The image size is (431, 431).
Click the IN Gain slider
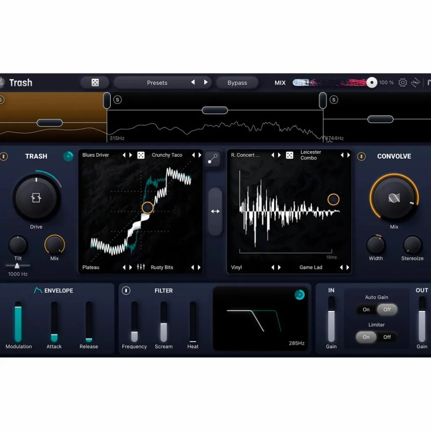[331, 319]
